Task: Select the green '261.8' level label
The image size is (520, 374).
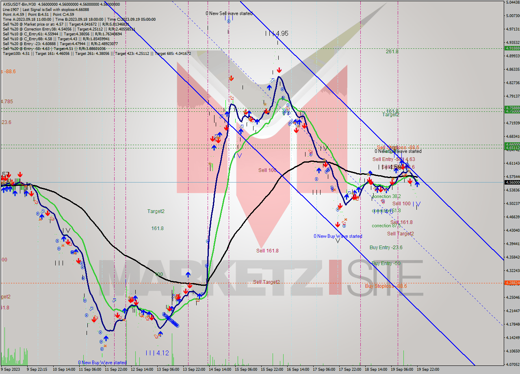Action: pyautogui.click(x=392, y=52)
